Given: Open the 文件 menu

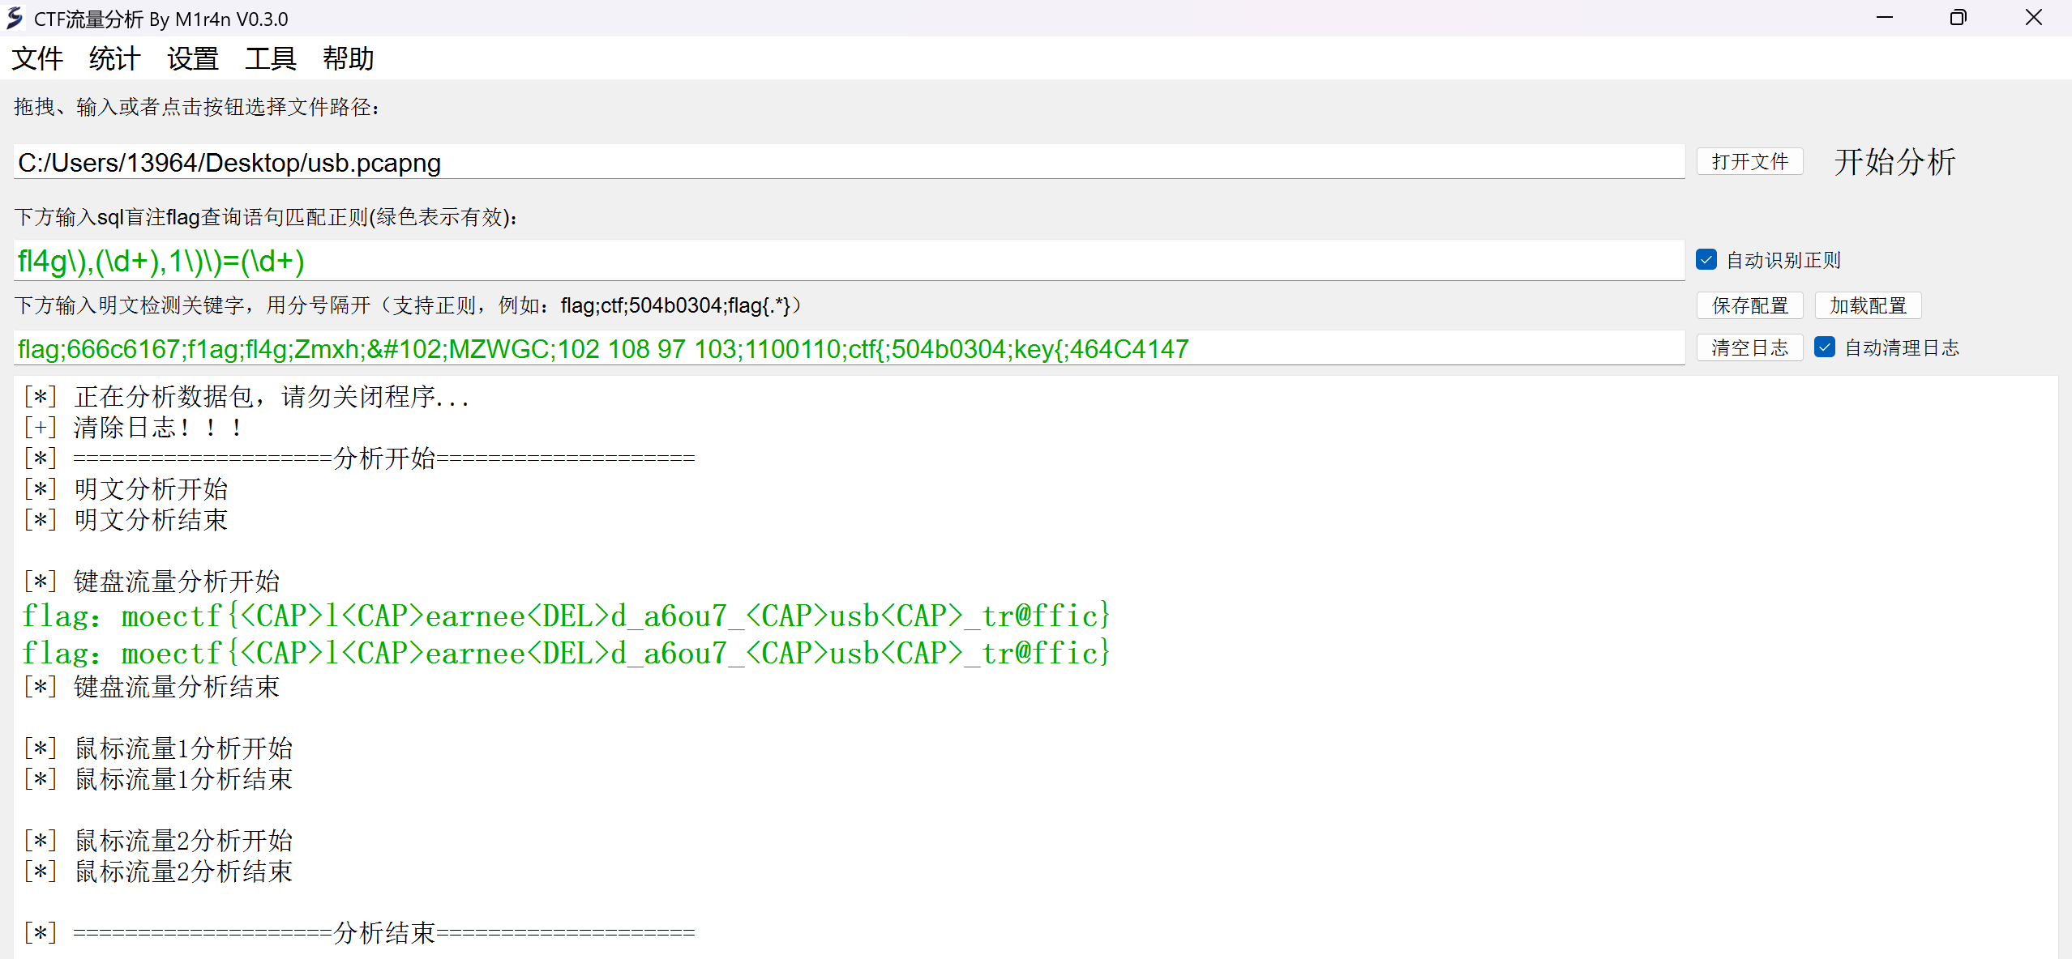Looking at the screenshot, I should 37,58.
